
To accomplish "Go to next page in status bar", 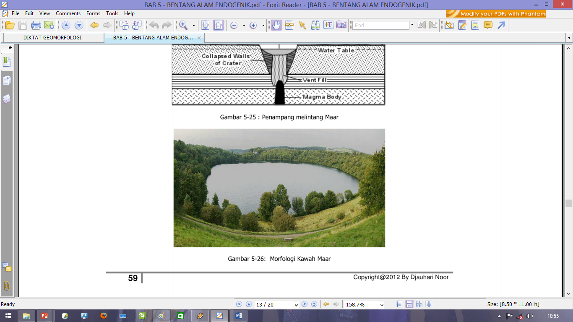I will [x=305, y=304].
